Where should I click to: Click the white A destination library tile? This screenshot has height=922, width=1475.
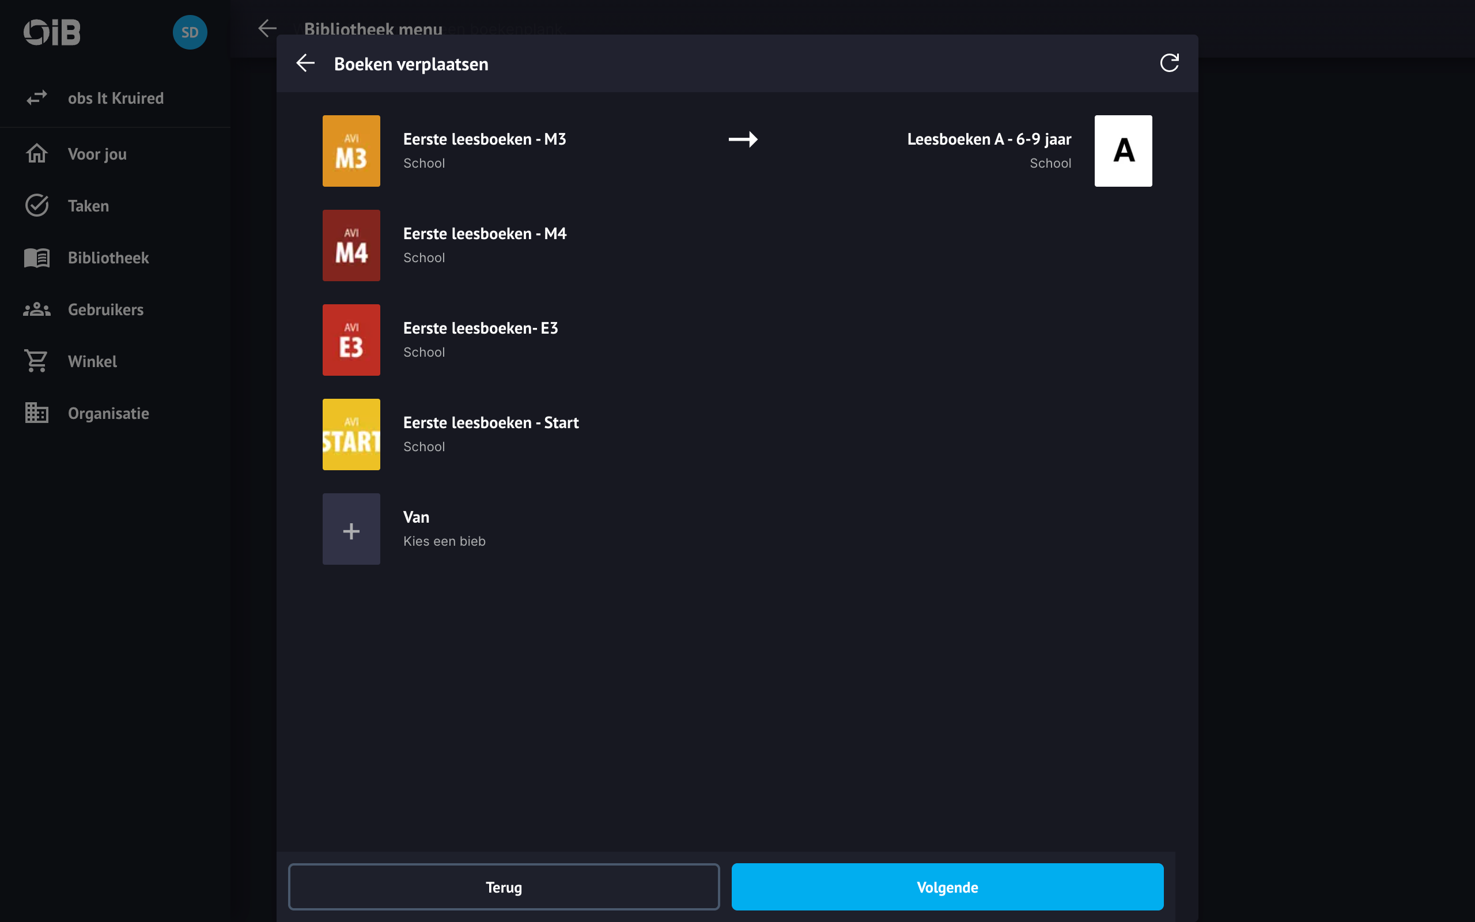point(1123,150)
